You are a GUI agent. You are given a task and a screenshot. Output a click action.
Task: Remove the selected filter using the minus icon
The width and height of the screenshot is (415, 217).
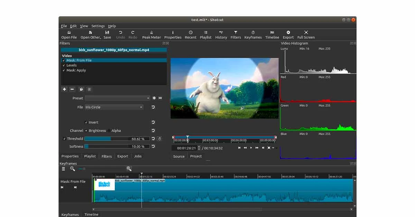72,89
